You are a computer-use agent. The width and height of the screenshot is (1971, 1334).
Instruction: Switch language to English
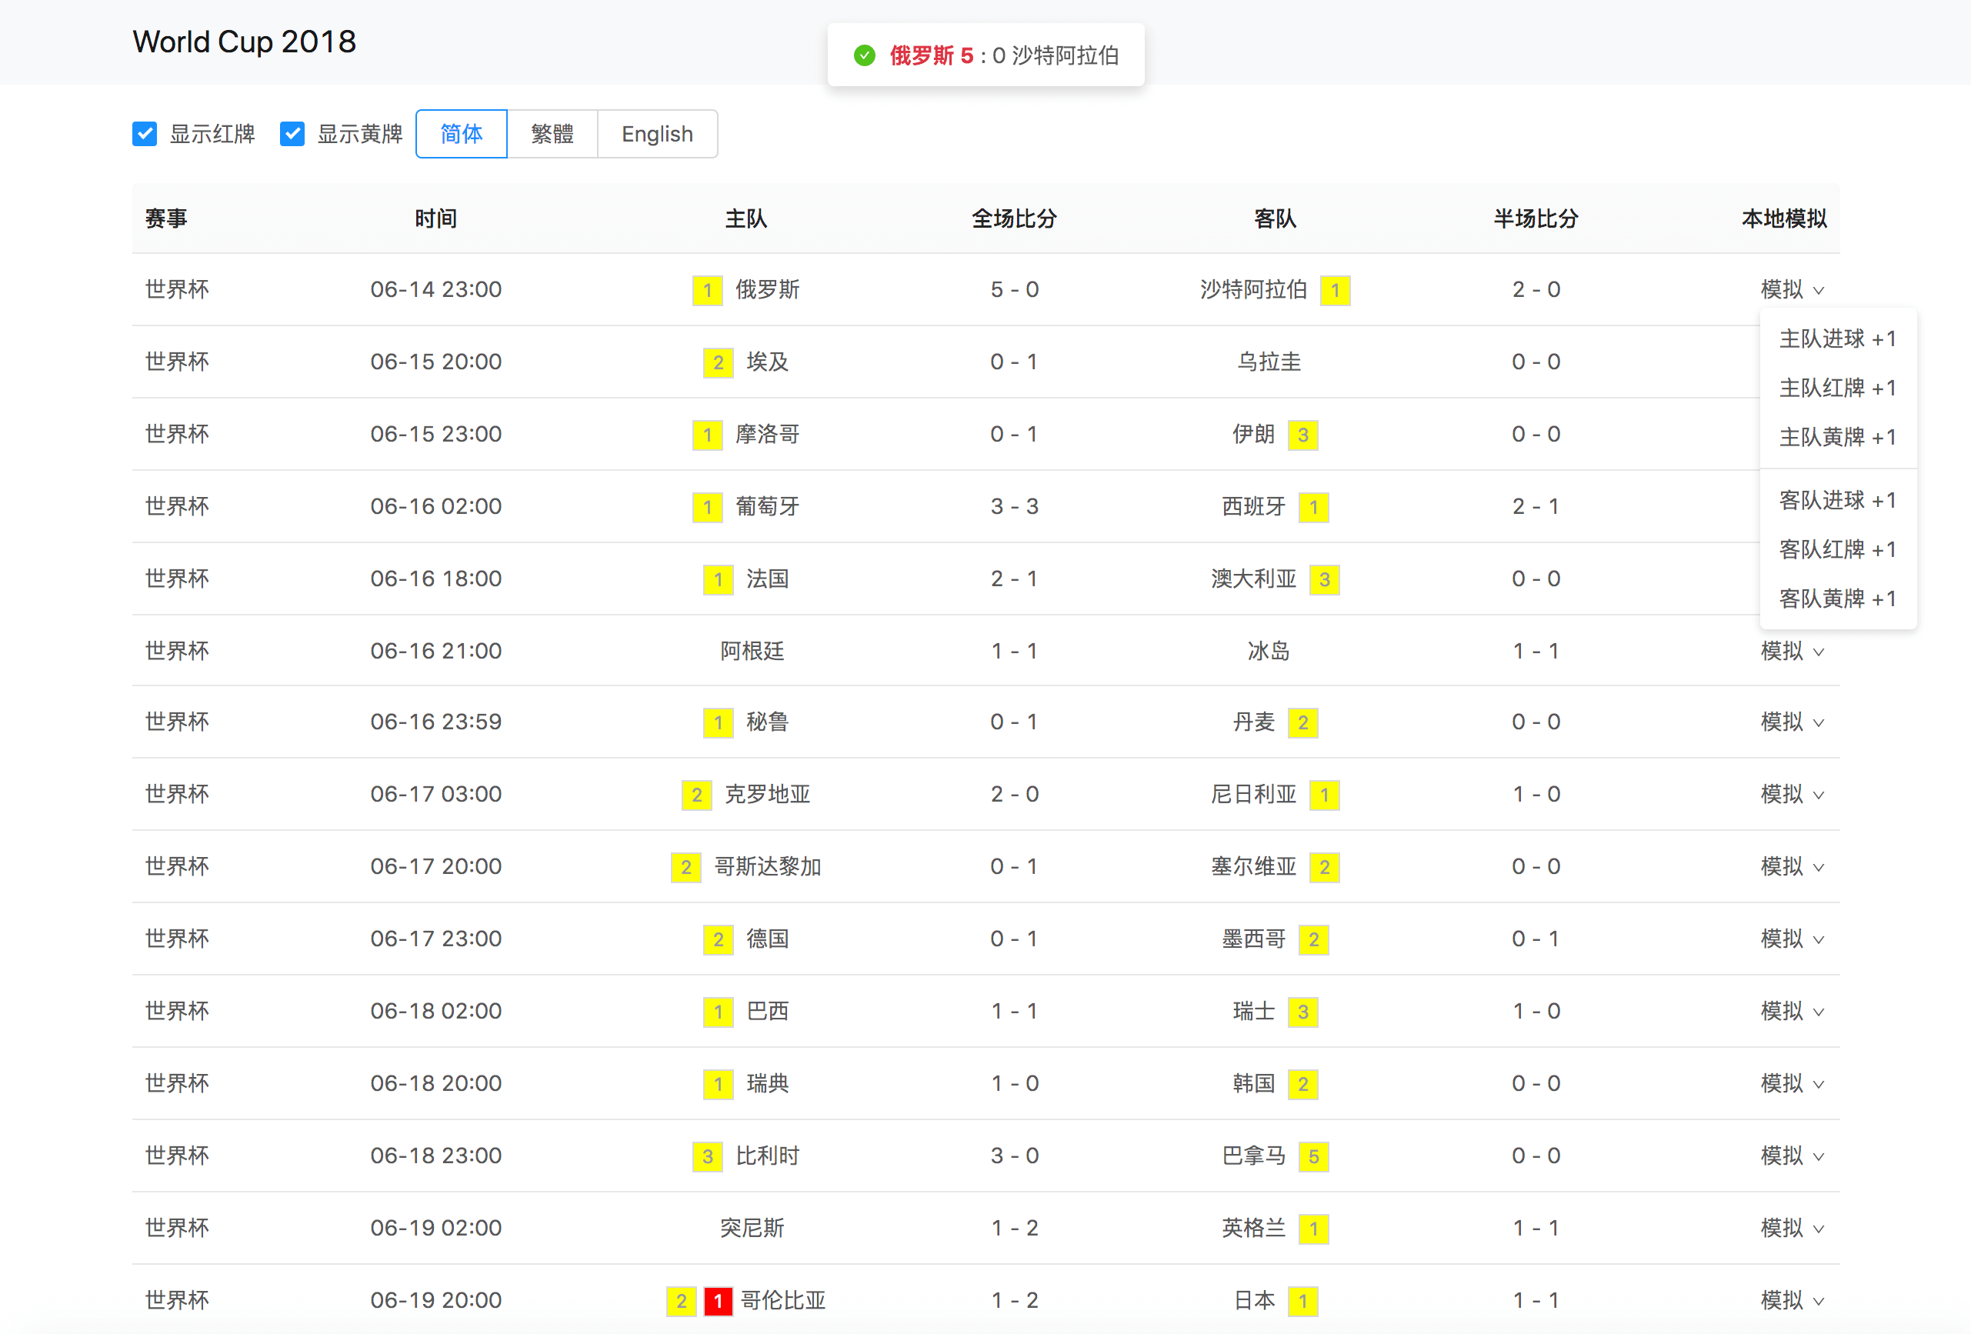click(656, 134)
